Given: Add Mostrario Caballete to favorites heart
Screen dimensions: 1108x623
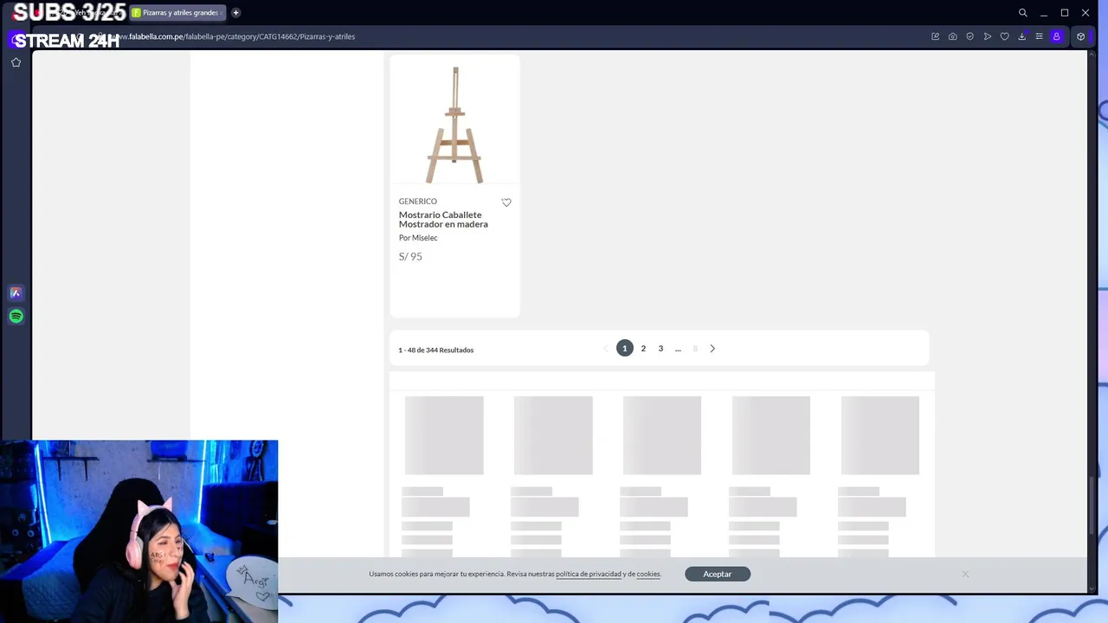Looking at the screenshot, I should (x=506, y=202).
